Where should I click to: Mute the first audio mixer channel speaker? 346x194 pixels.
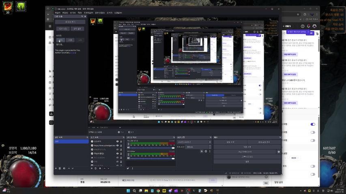pyautogui.click(x=129, y=147)
